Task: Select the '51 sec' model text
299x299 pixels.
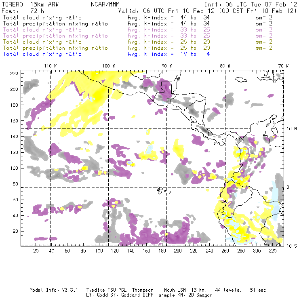Action: pyautogui.click(x=258, y=290)
